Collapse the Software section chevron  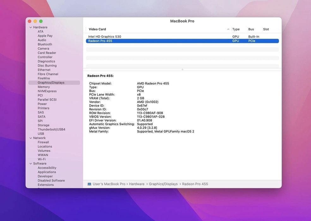pos(31,164)
